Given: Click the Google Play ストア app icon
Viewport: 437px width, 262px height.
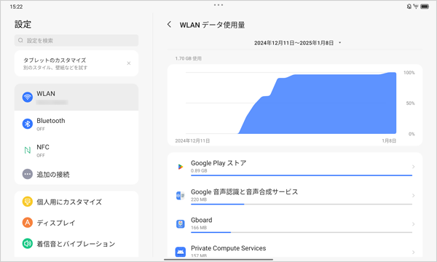Looking at the screenshot, I should (181, 167).
